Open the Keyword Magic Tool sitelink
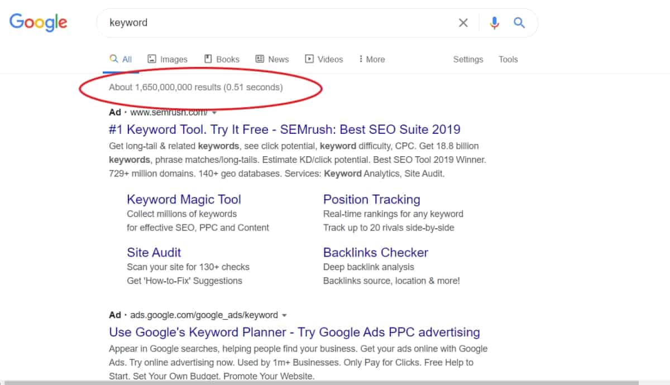The height and width of the screenshot is (385, 670). [184, 199]
